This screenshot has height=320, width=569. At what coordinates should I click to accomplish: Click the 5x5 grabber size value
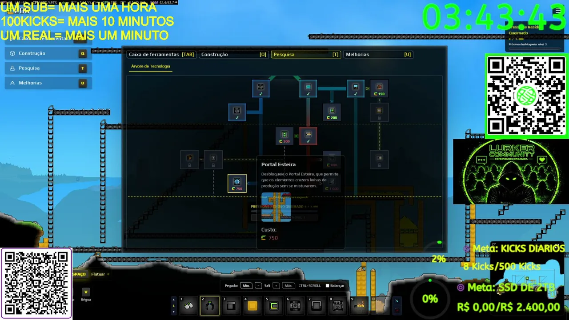pos(267,286)
